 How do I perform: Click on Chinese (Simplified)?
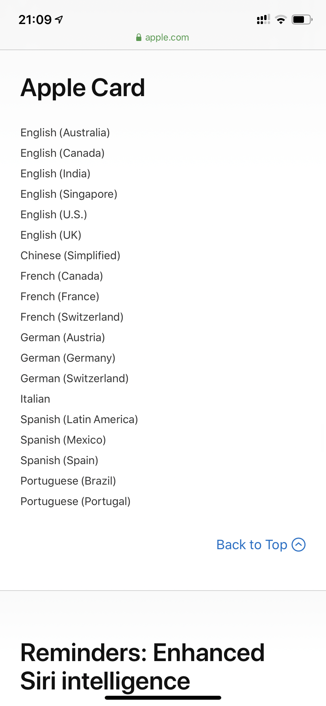point(70,255)
